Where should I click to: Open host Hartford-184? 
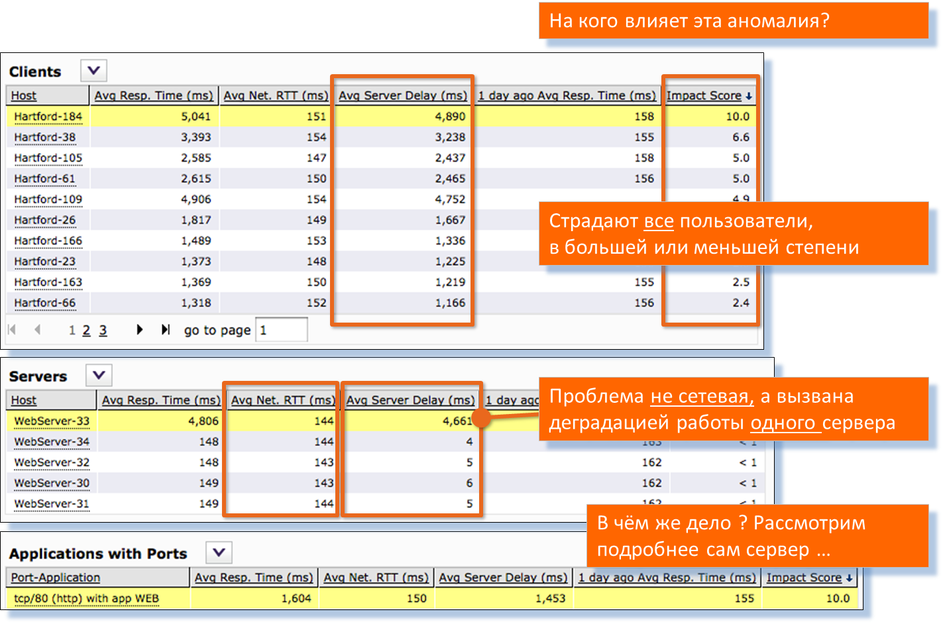pos(48,117)
